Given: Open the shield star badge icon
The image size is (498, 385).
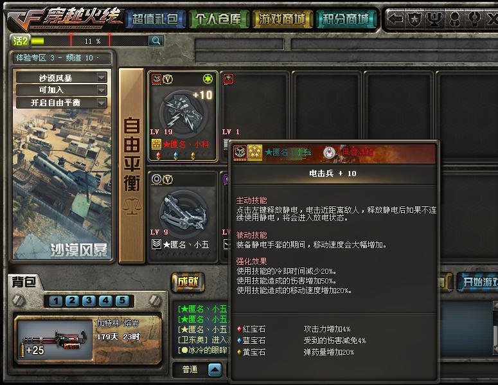Looking at the screenshot, I should pos(415,19).
